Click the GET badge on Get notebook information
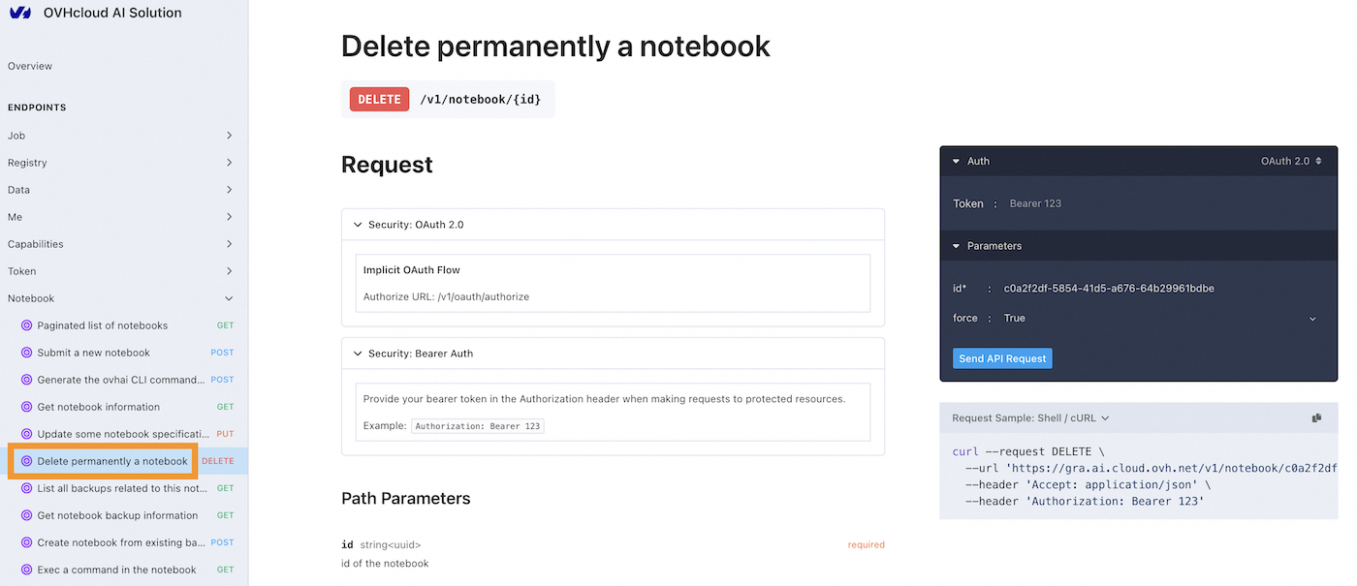 (224, 406)
